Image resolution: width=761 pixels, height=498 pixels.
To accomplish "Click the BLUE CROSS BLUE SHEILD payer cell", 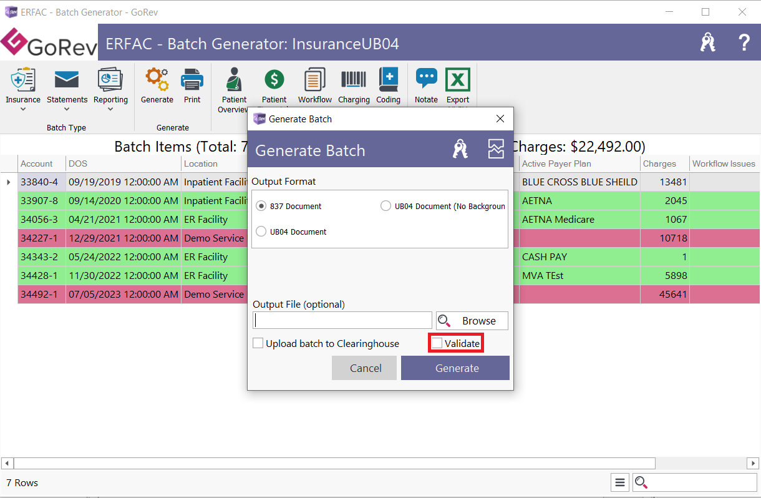I will tap(579, 182).
